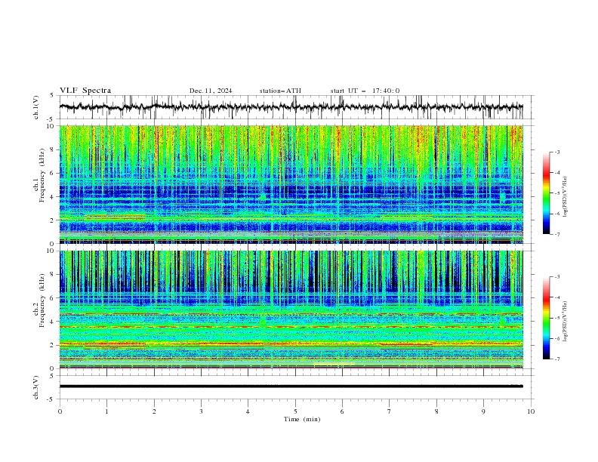Image resolution: width=598 pixels, height=462 pixels.
Task: Click the time axis tick label '10'
Action: click(531, 411)
